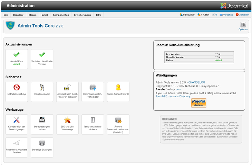This screenshot has height=166, width=252.
Task: Open Notfallabschaltung emergency off-line icon
Action: pyautogui.click(x=17, y=92)
